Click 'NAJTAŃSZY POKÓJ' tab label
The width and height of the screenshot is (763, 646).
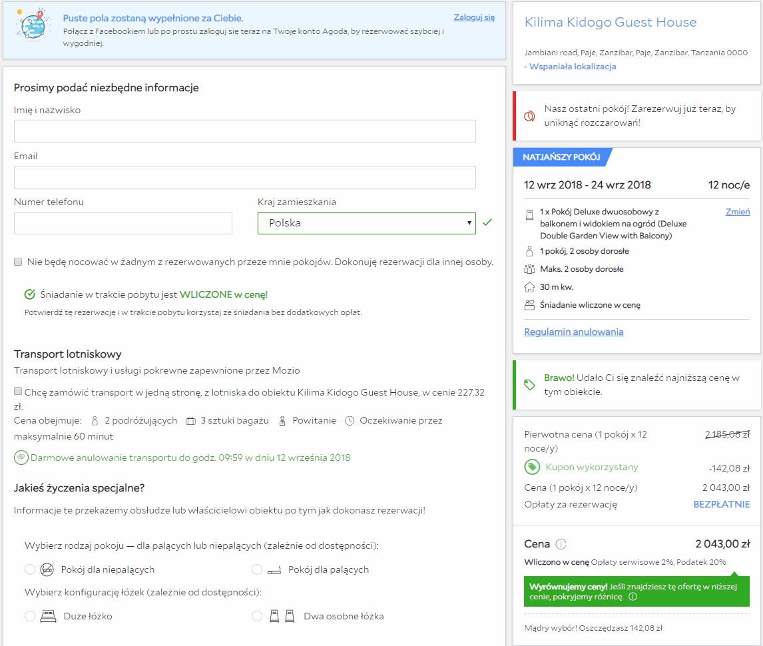(561, 157)
